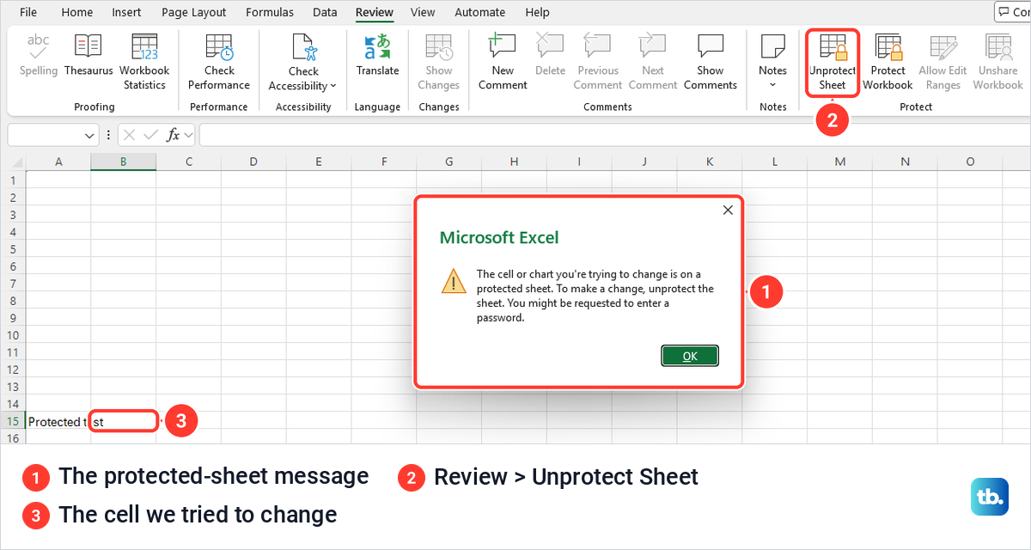Add a New Comment

pos(503,62)
